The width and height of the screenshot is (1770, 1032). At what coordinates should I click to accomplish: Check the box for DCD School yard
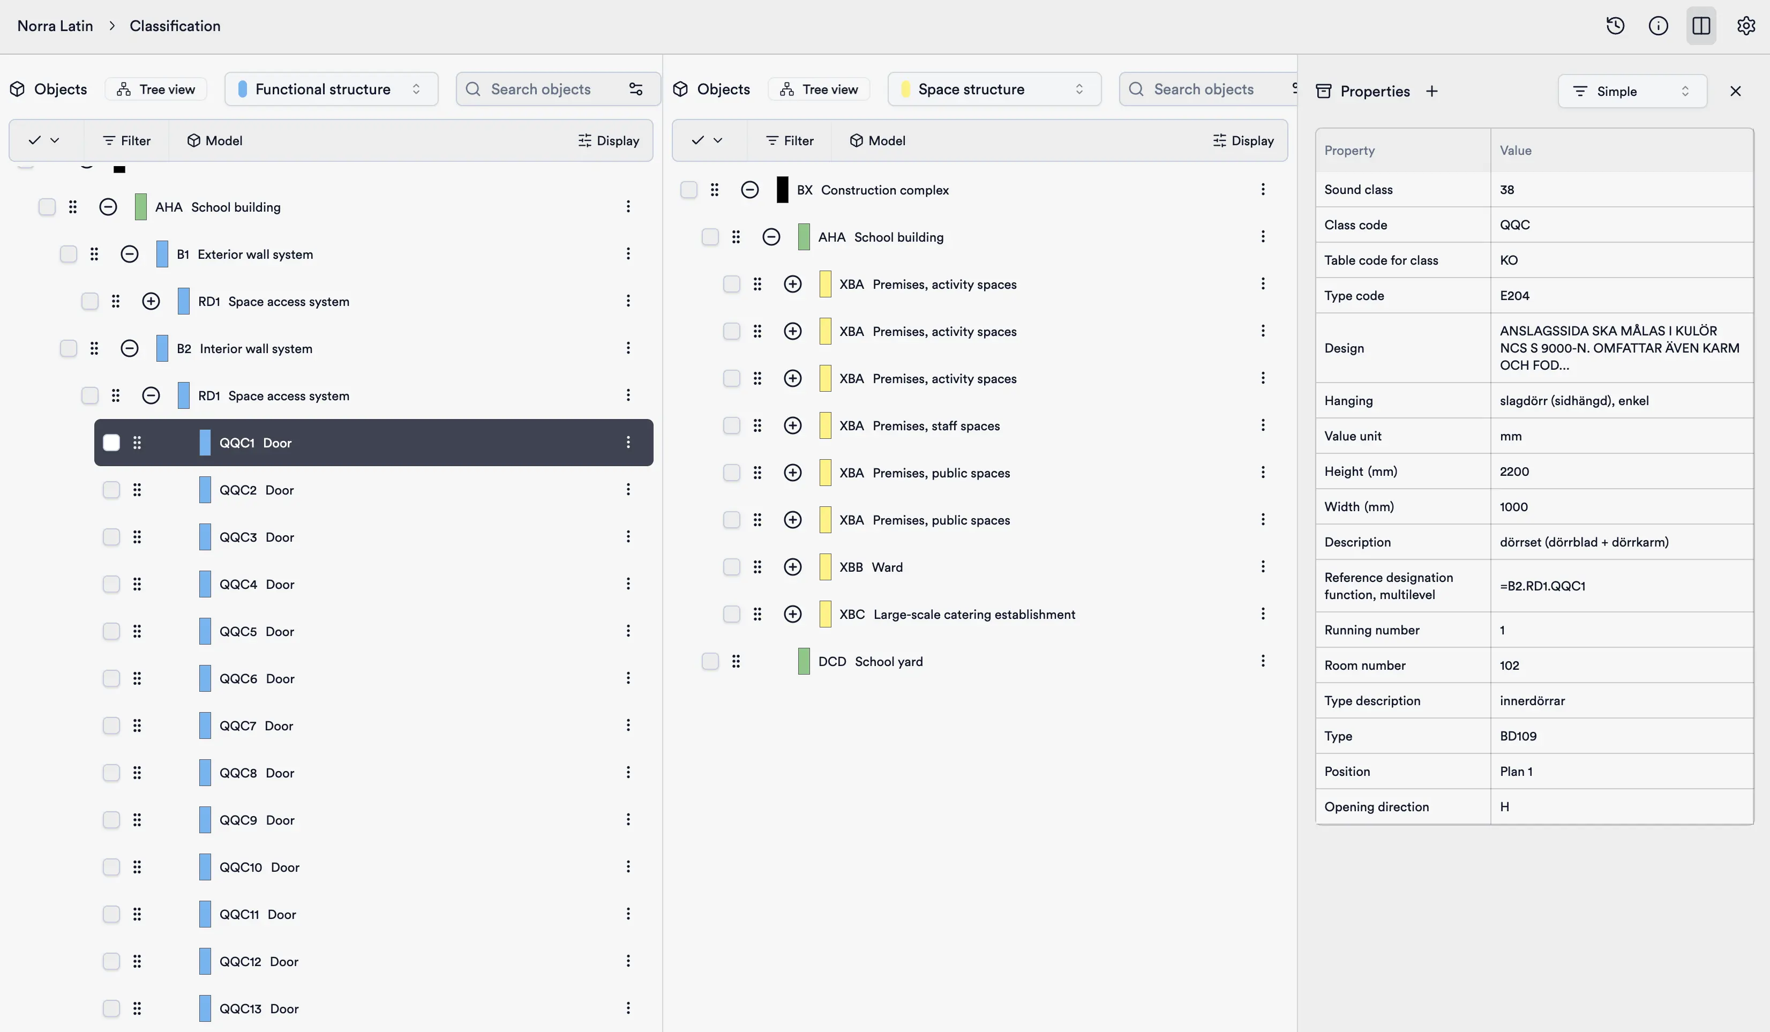click(x=710, y=661)
